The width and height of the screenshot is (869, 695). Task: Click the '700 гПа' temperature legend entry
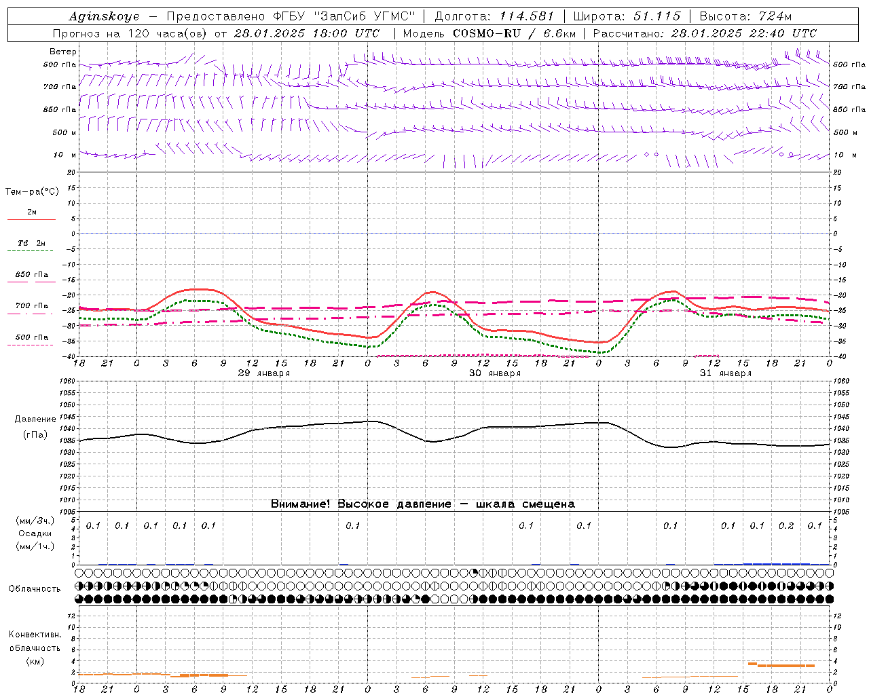pyautogui.click(x=31, y=305)
